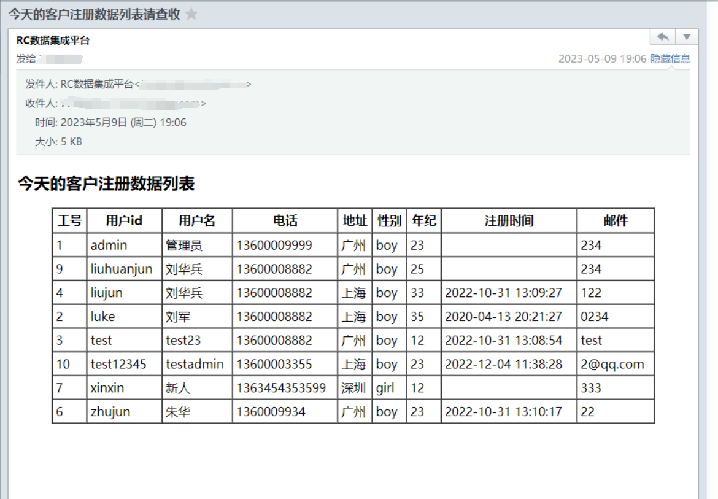Viewport: 718px width, 499px height.
Task: Click the bold sender name RC数据集成平台
Action: coord(53,41)
